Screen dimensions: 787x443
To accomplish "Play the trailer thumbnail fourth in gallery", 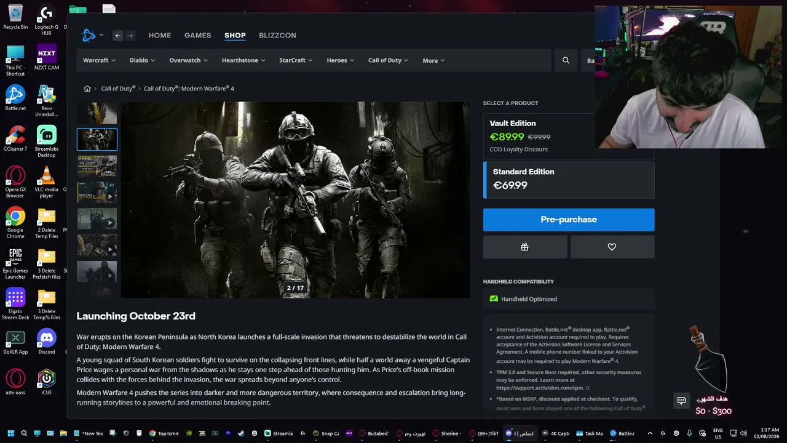I will coord(97,193).
